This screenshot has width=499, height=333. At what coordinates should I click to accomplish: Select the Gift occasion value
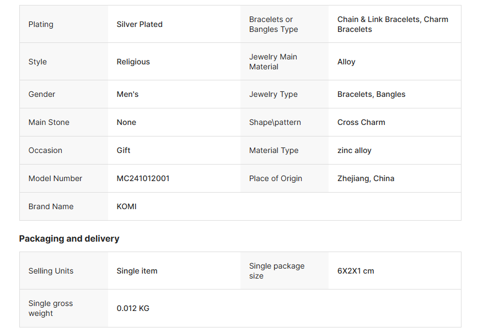124,150
